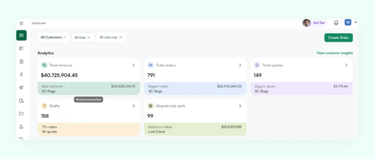The height and width of the screenshot is (159, 375).
Task: Click the Total orders truck icon
Action: (x=151, y=65)
